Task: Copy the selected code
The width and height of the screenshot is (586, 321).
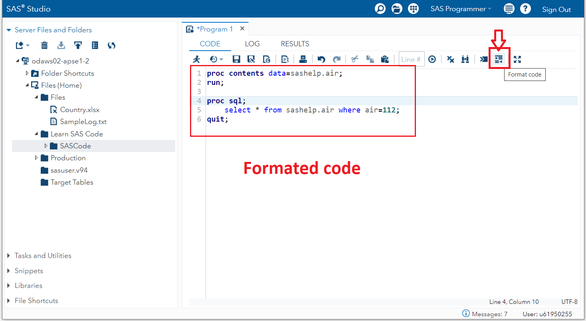Action: [370, 59]
